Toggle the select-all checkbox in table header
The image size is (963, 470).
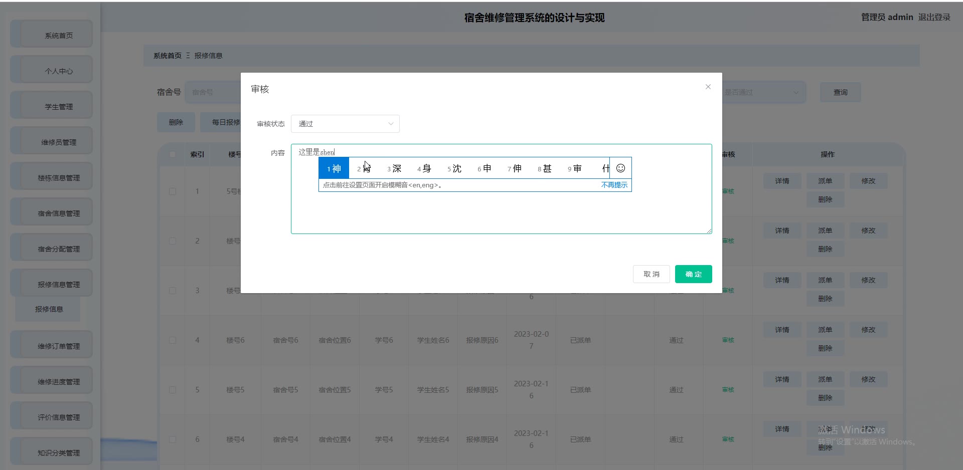click(x=173, y=154)
